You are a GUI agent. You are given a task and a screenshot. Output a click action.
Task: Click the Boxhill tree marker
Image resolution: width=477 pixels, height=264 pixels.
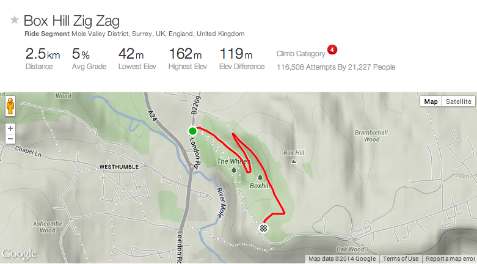(260, 177)
